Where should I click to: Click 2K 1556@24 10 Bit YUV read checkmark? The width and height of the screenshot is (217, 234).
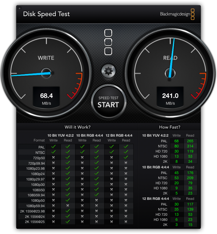(x=68, y=216)
